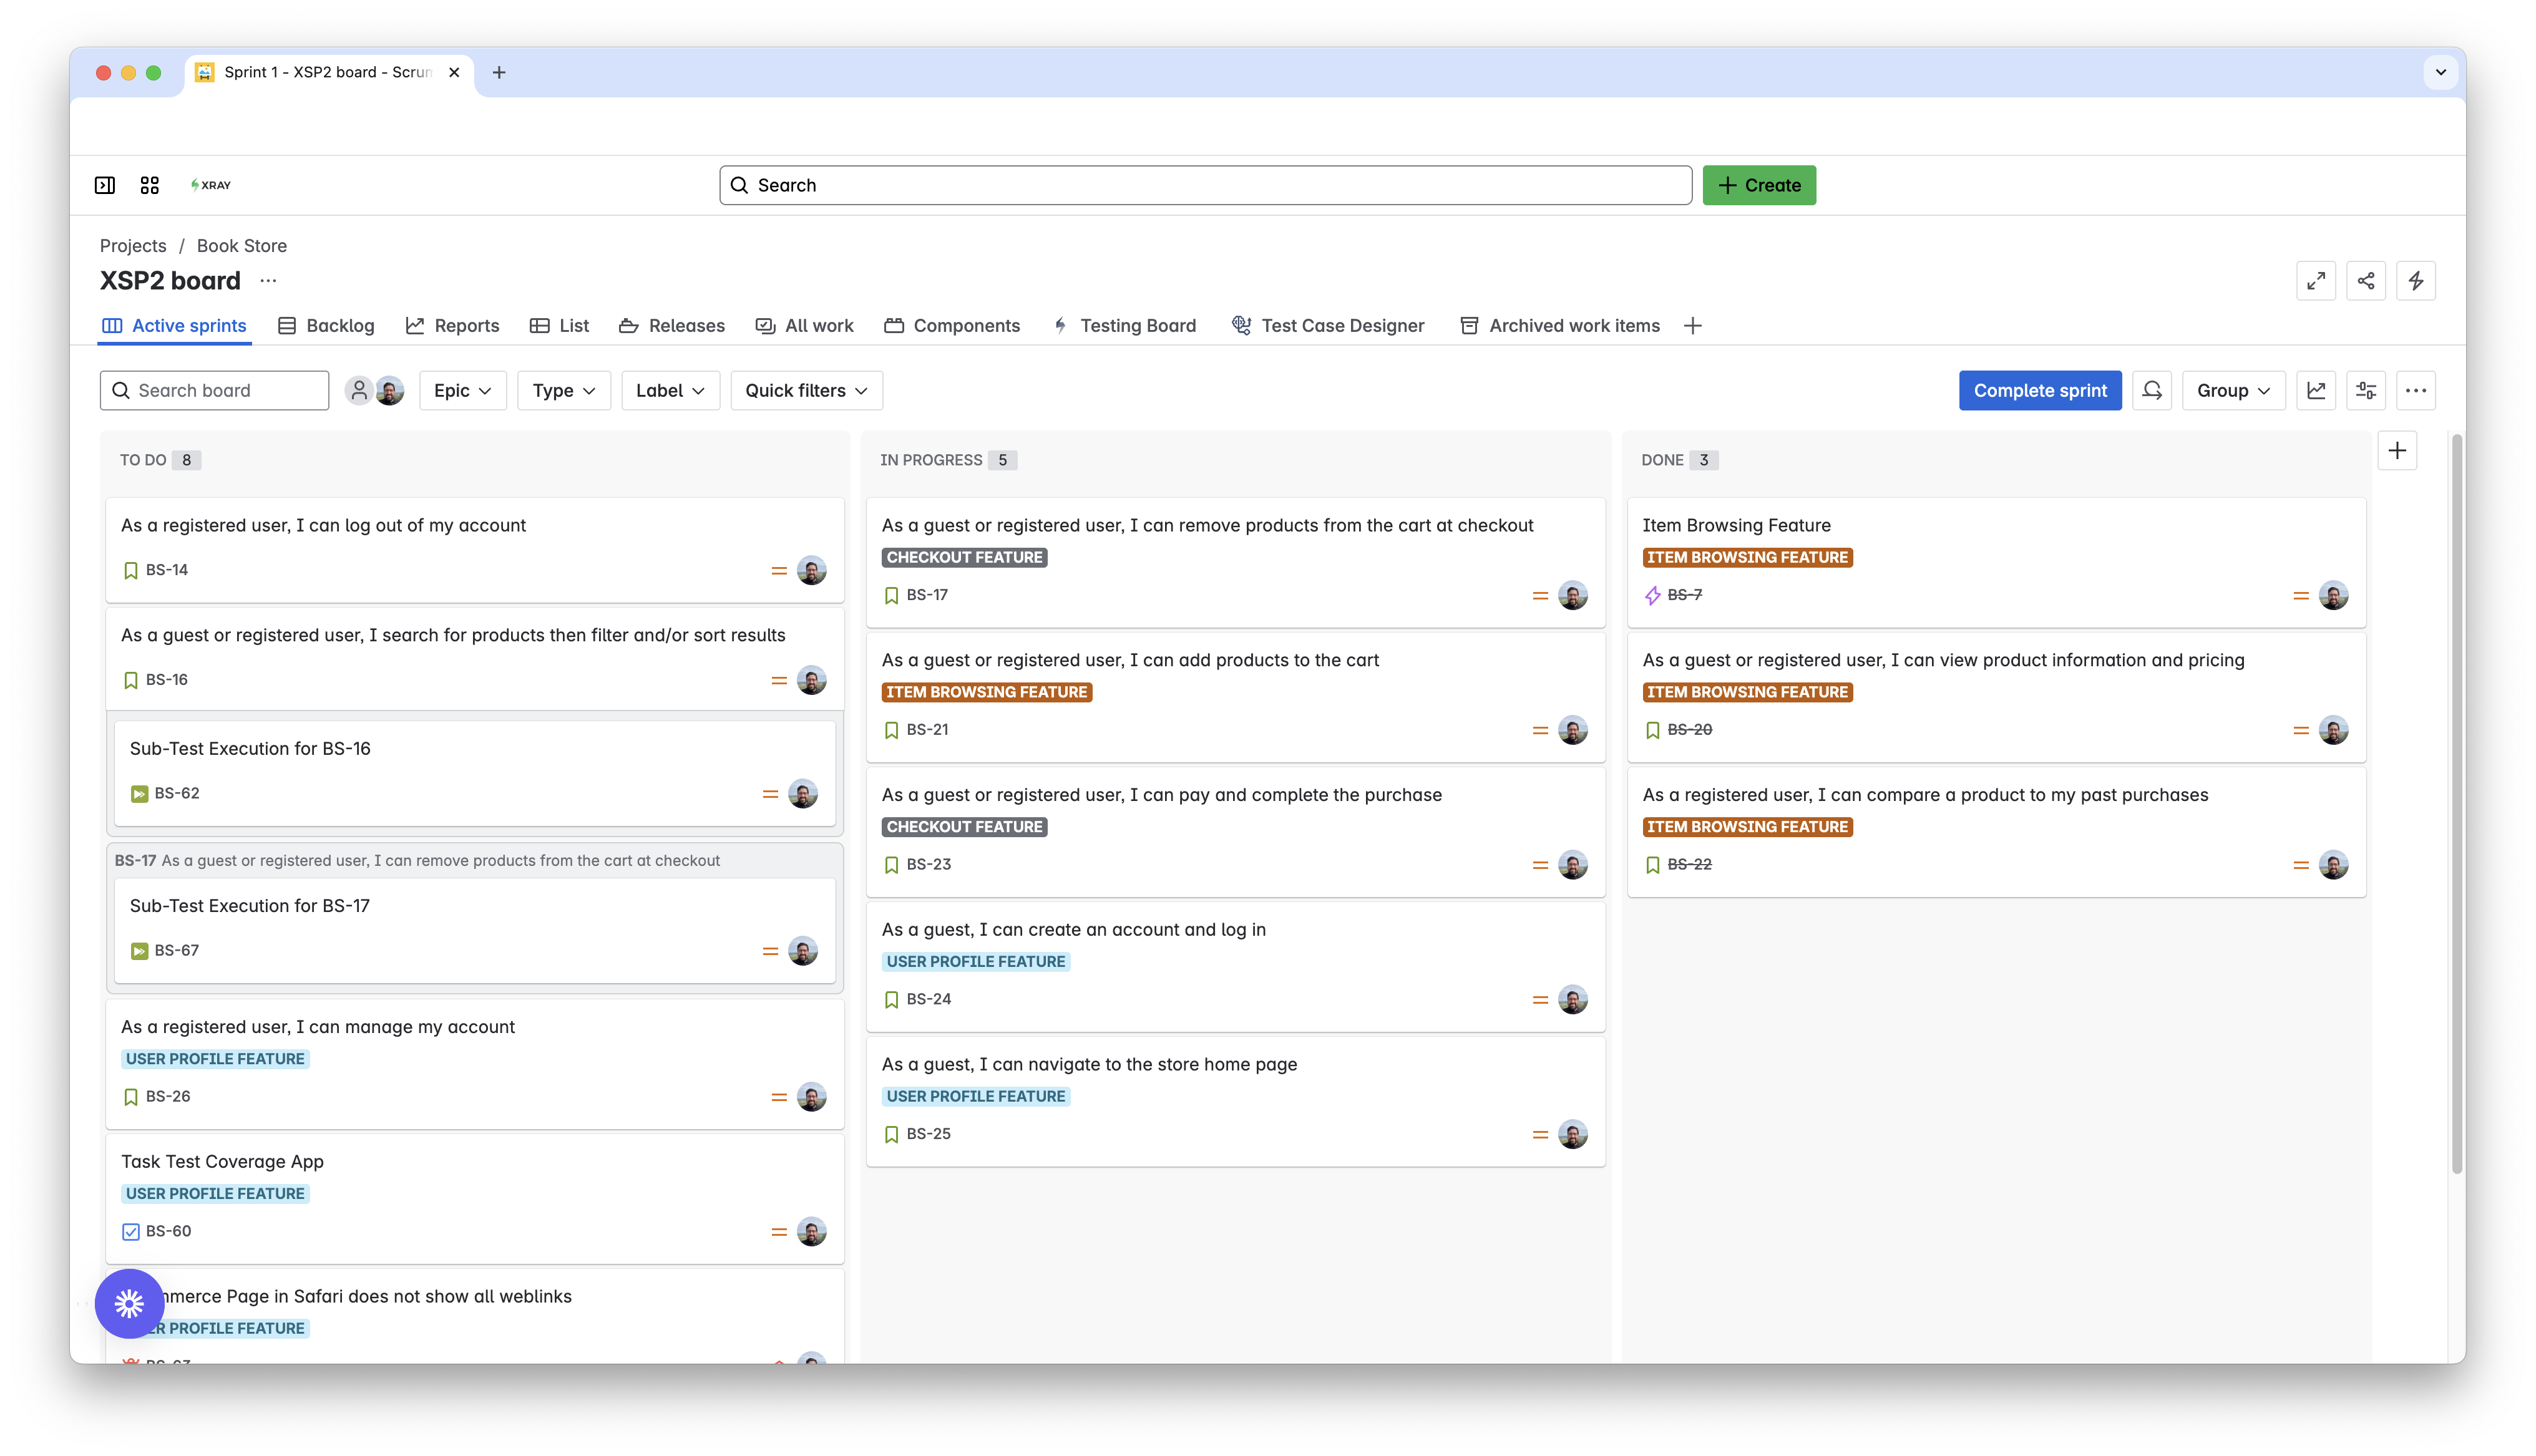Open the Releases tab
Viewport: 2536px width, 1456px height.
pyautogui.click(x=671, y=326)
